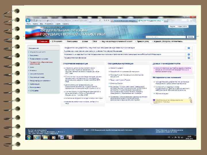This screenshot has height=155, width=207.
Task: Click the paperclip icon on the yellow note
Action: (190, 100)
